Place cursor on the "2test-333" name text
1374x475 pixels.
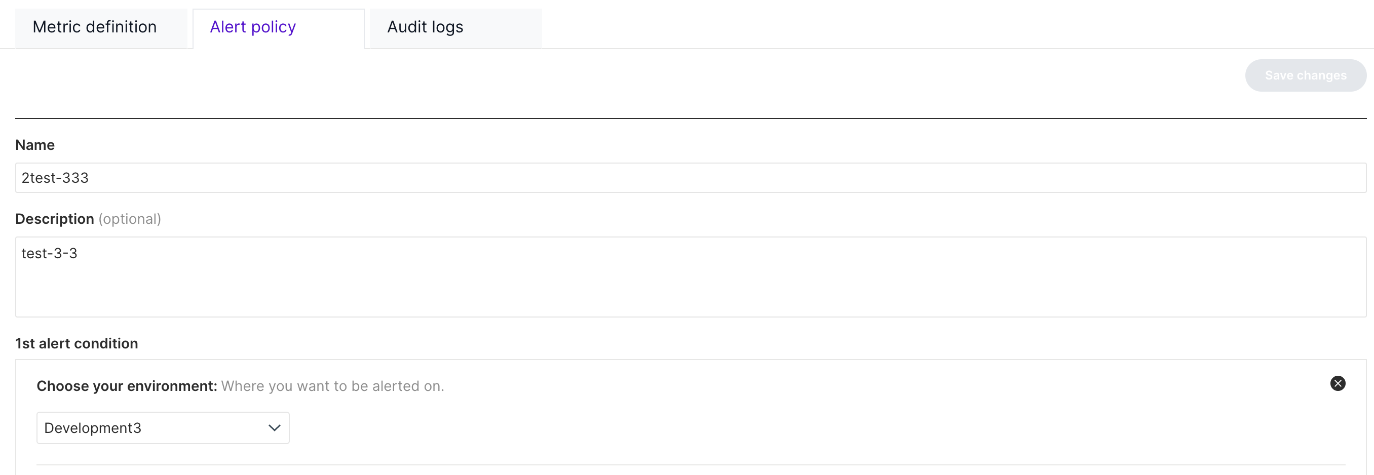(x=55, y=178)
